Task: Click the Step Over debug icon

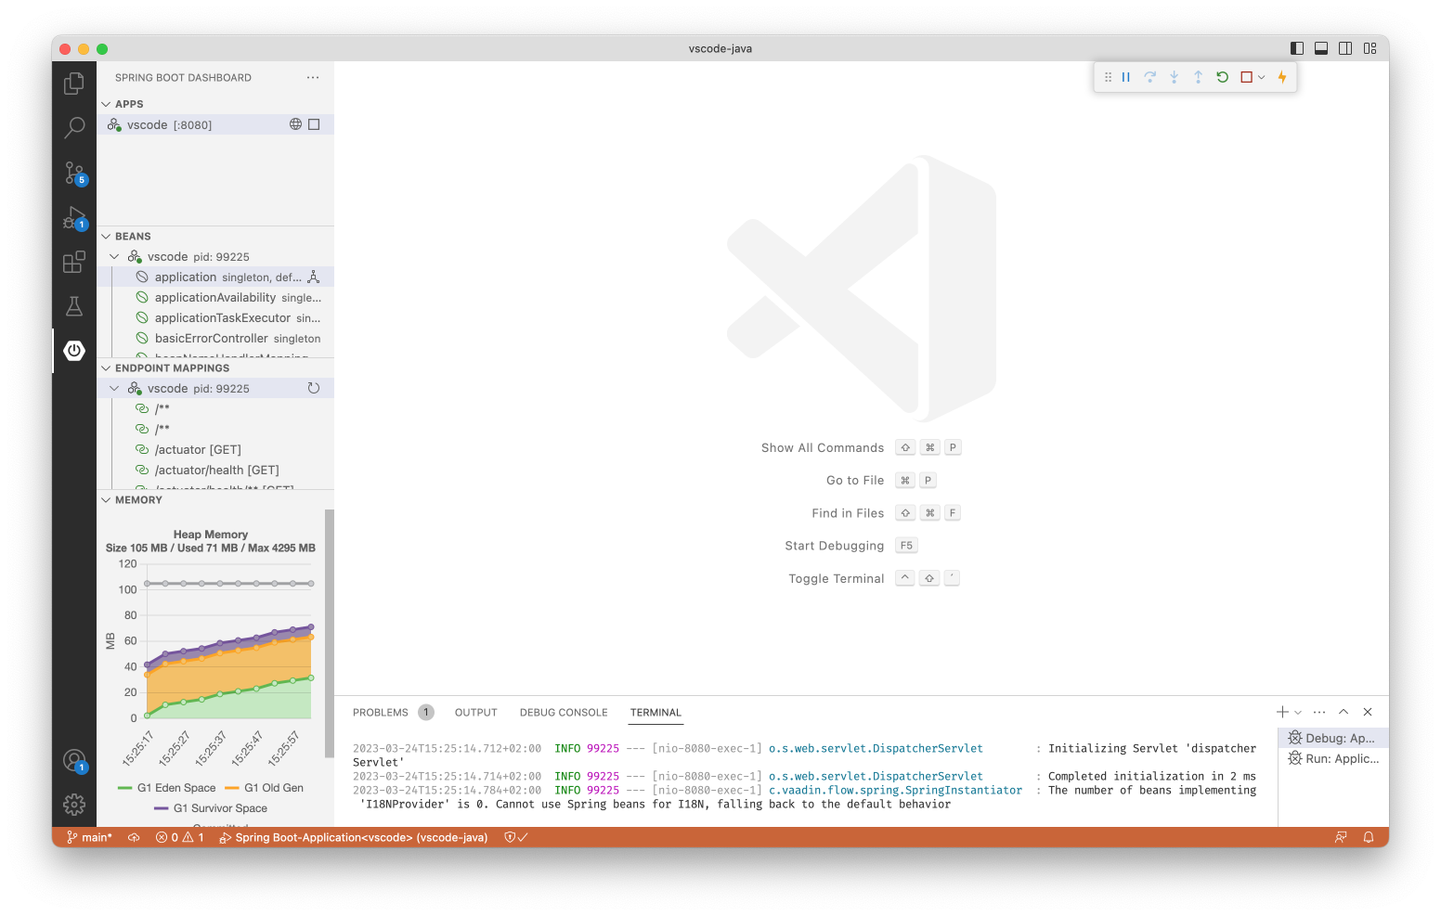Action: point(1150,77)
